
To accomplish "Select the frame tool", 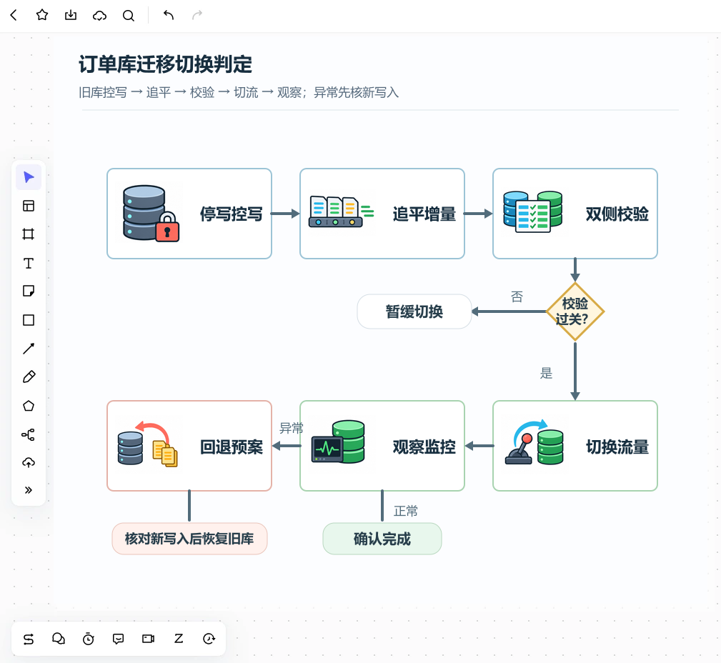I will [29, 234].
